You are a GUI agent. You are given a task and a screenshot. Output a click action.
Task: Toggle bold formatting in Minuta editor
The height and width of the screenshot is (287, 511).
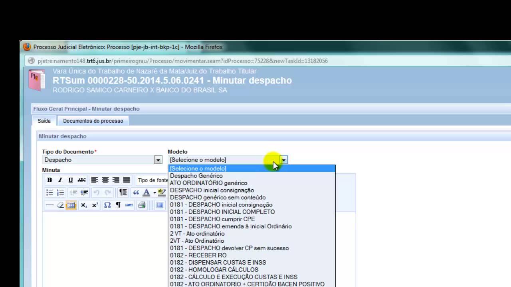(50, 180)
